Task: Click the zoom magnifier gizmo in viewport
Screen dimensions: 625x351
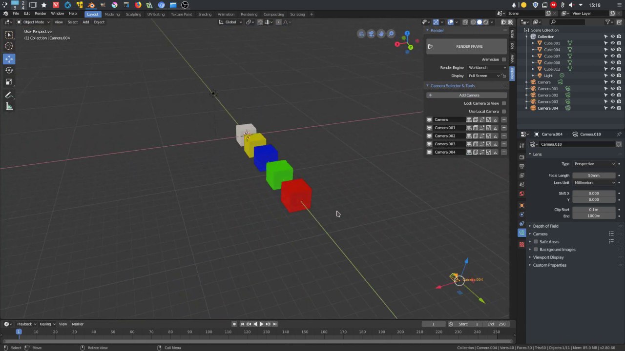Action: (391, 34)
